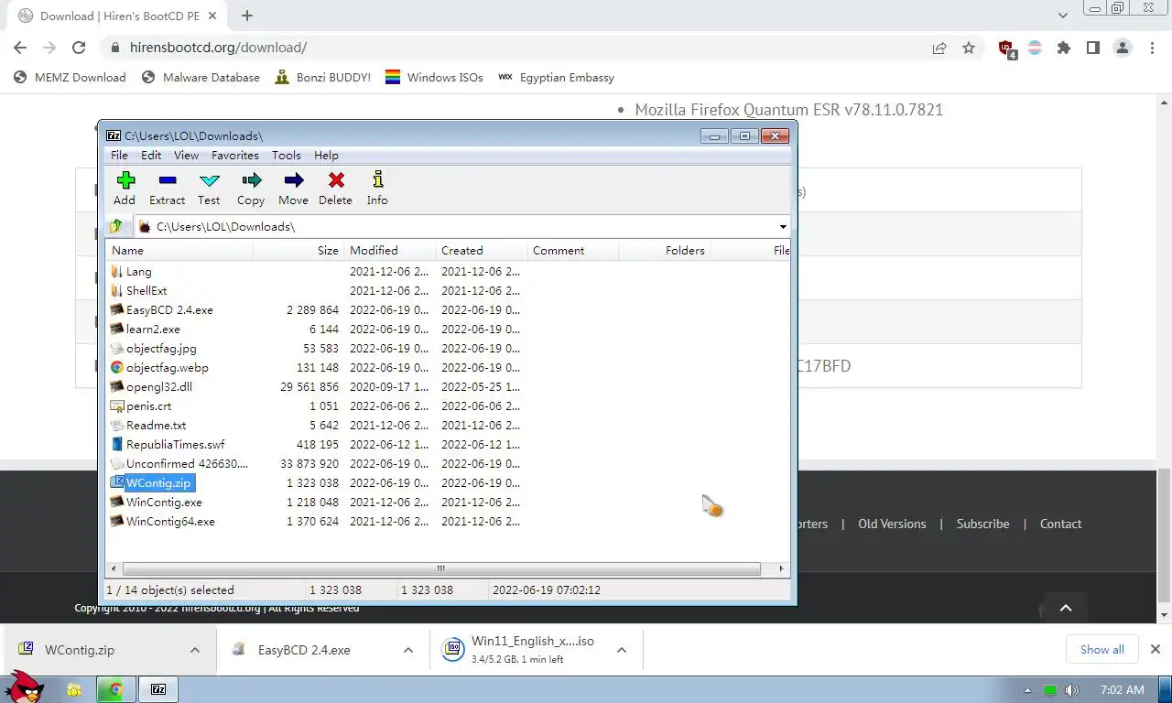Open the Contact footer link
This screenshot has width=1172, height=703.
coord(1061,524)
